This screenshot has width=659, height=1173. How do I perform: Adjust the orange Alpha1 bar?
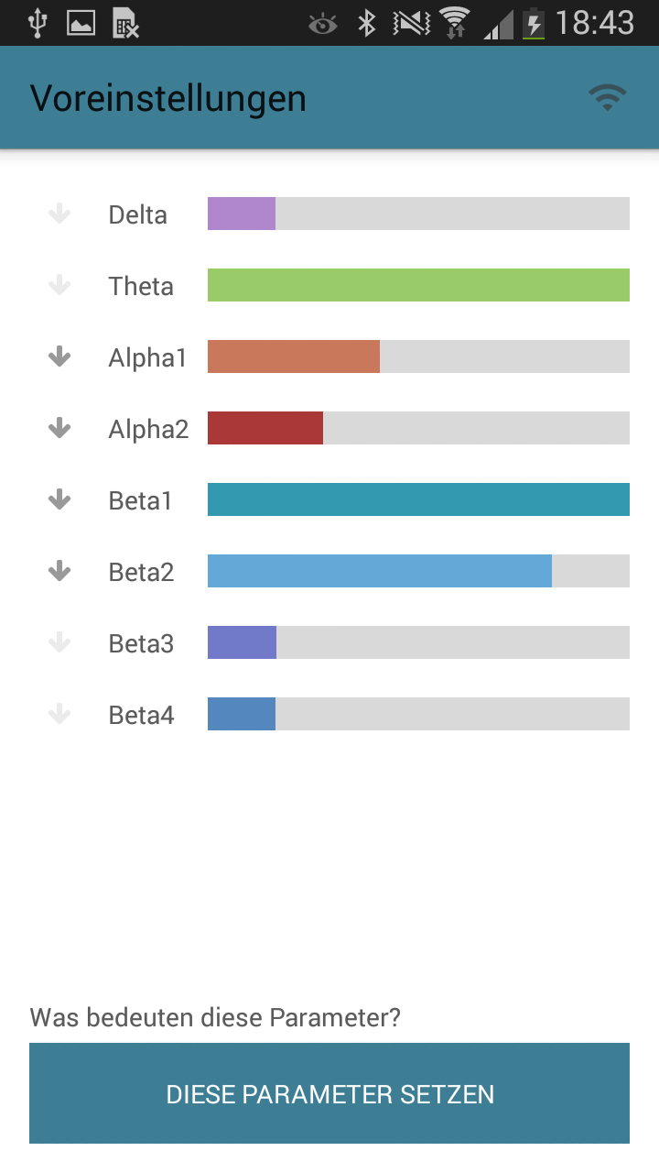coord(418,356)
